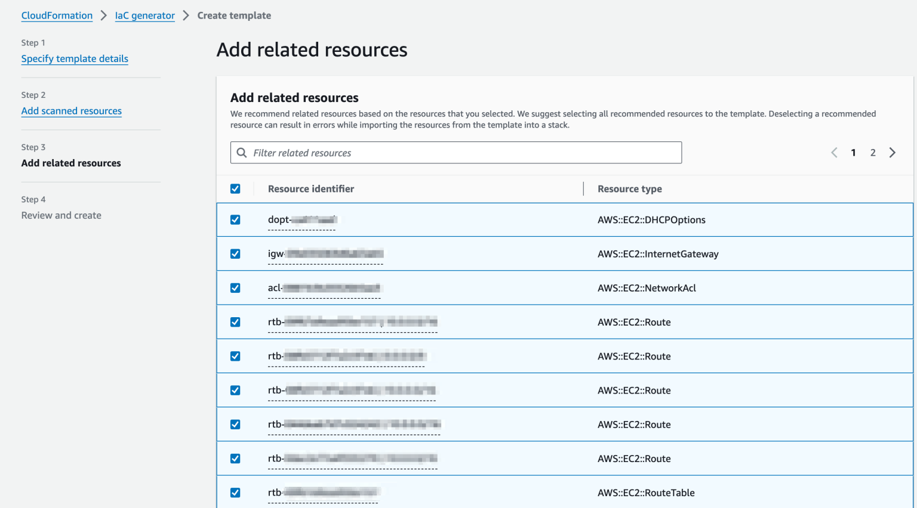The height and width of the screenshot is (508, 917).
Task: Click the left pagination chevron
Action: click(x=834, y=153)
